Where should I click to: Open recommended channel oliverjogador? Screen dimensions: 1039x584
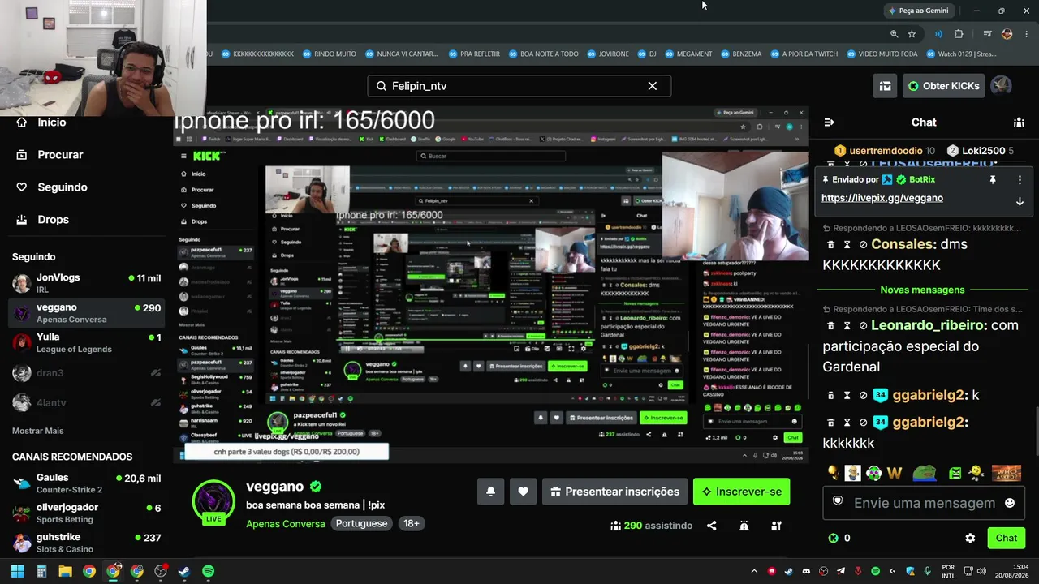click(x=87, y=513)
